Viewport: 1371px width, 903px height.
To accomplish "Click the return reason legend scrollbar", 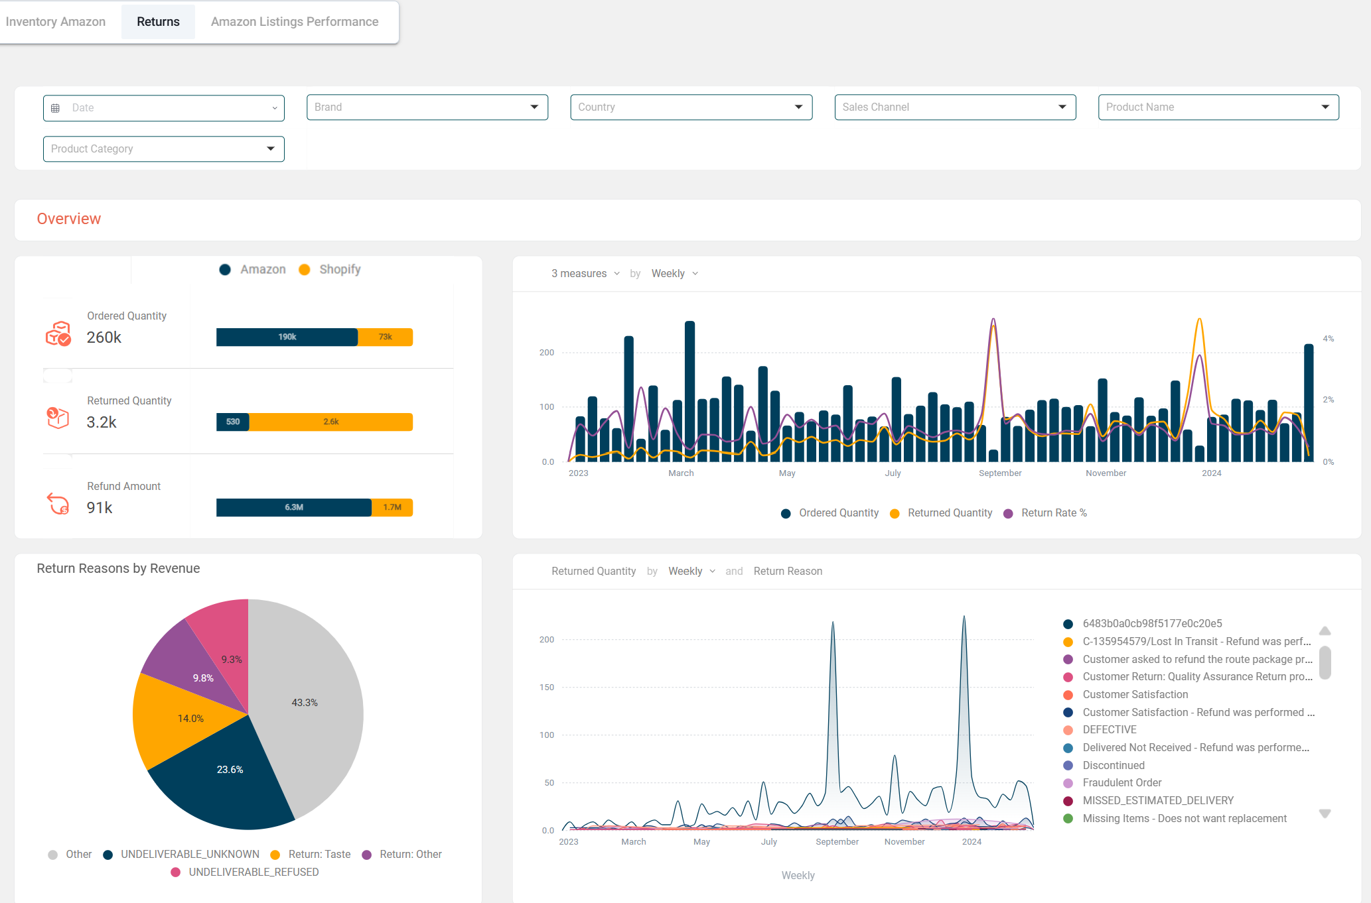I will (1325, 663).
